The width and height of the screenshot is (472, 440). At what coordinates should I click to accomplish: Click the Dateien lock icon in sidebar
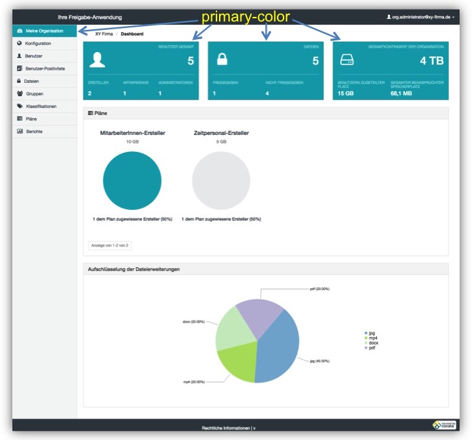click(x=19, y=81)
